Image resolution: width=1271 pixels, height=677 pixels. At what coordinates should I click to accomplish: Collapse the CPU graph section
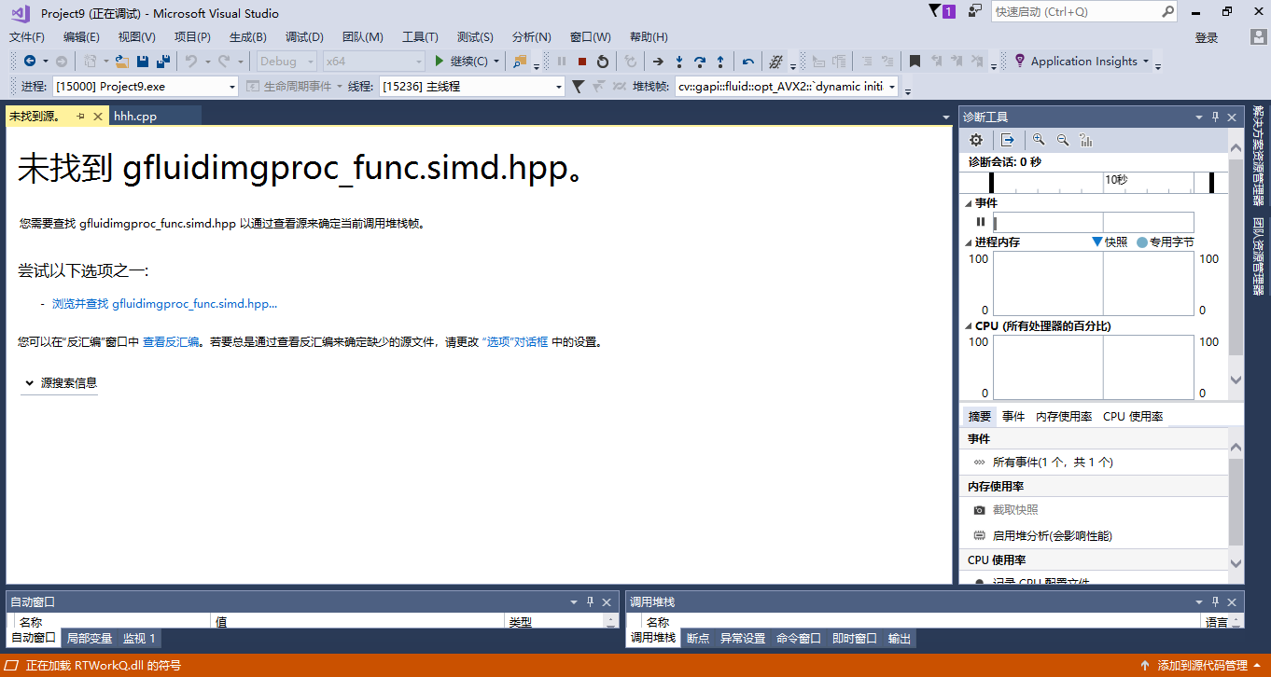[967, 326]
